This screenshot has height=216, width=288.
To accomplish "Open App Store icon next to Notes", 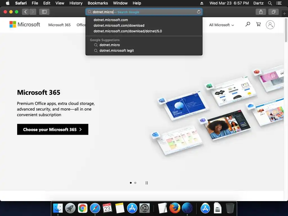I will tap(132, 208).
